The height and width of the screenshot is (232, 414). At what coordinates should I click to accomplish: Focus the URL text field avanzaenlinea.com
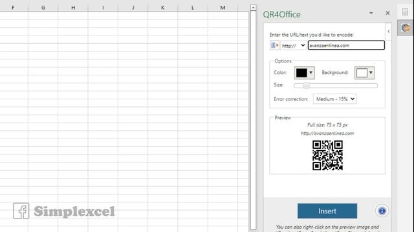coord(346,45)
